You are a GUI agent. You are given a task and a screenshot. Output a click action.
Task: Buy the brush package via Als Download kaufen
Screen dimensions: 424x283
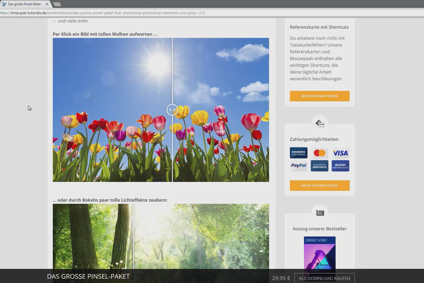coord(324,278)
